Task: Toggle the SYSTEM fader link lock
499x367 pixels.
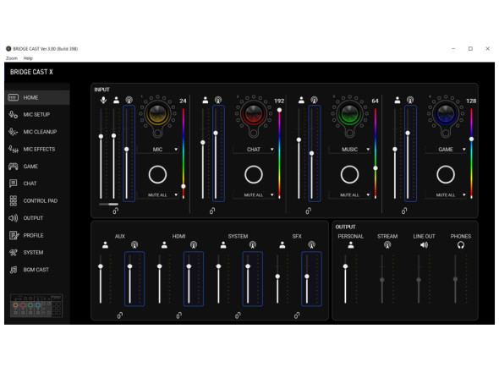Action: (x=238, y=315)
